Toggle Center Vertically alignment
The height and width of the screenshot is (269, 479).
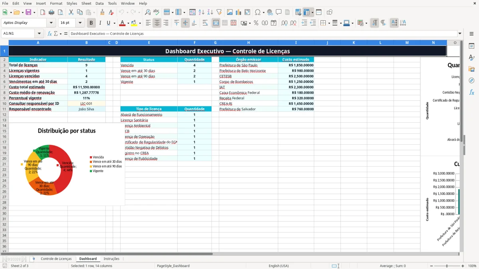[x=185, y=23]
